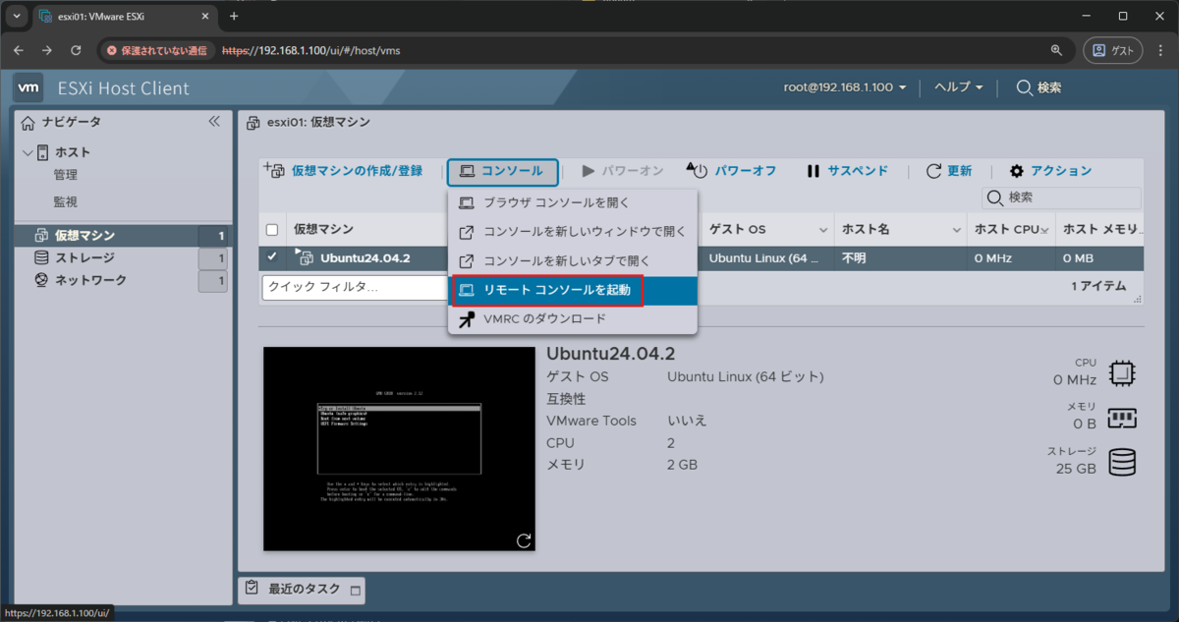Click the address bar URL
The image size is (1179, 622).
pos(311,50)
